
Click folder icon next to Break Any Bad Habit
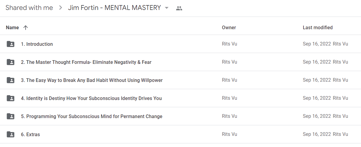coord(11,80)
